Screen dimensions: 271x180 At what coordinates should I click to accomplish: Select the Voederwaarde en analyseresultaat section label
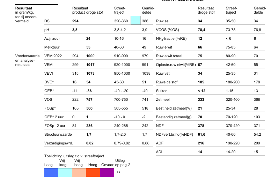click(x=27, y=60)
